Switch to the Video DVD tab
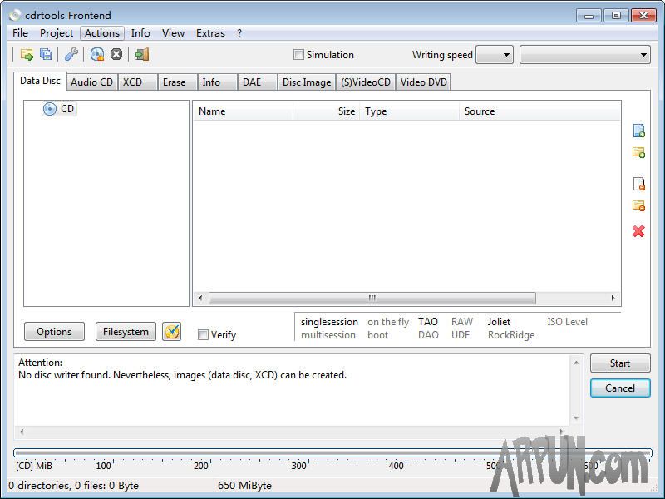 click(x=423, y=82)
